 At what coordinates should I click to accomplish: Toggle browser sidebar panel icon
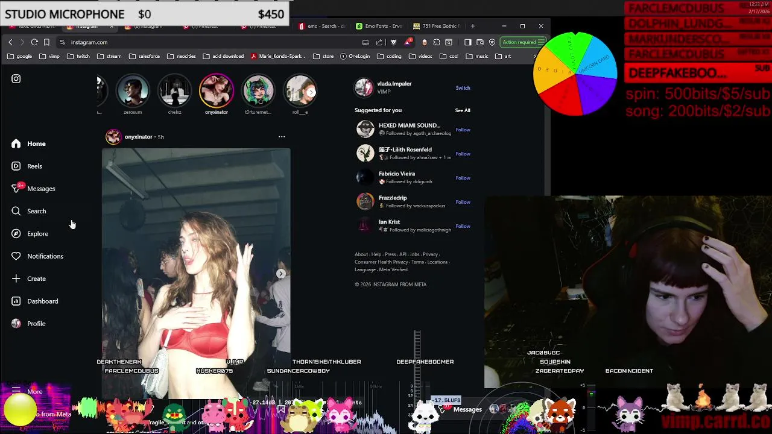pos(467,42)
